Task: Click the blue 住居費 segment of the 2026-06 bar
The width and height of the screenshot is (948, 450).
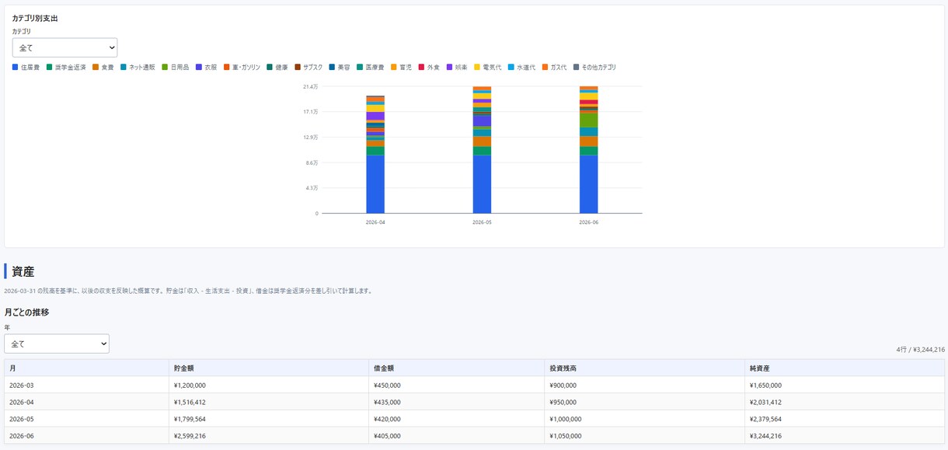Action: click(588, 184)
